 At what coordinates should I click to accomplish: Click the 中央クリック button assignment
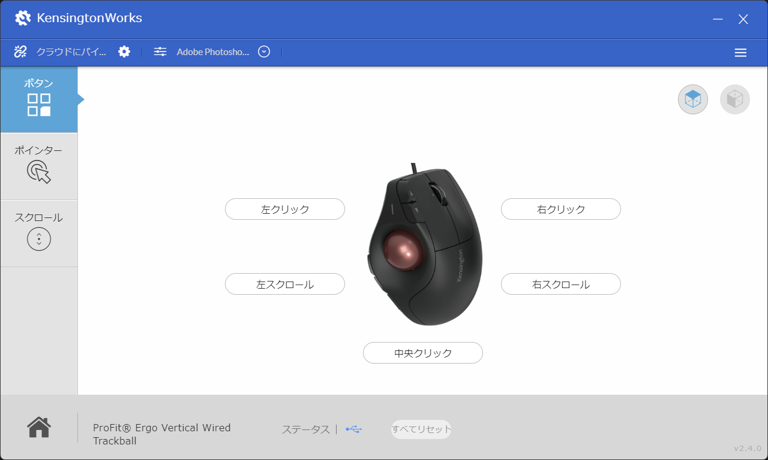(423, 353)
